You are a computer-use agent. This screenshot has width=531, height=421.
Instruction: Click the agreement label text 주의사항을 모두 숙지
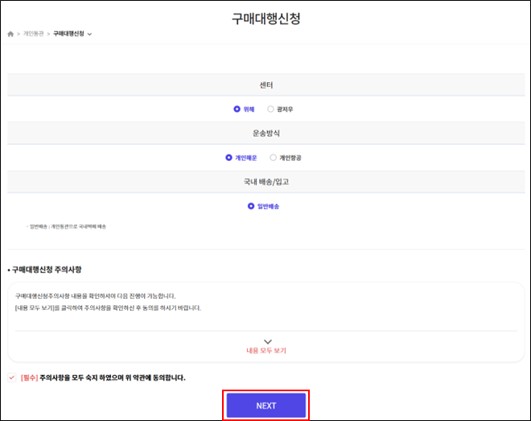tap(113, 378)
